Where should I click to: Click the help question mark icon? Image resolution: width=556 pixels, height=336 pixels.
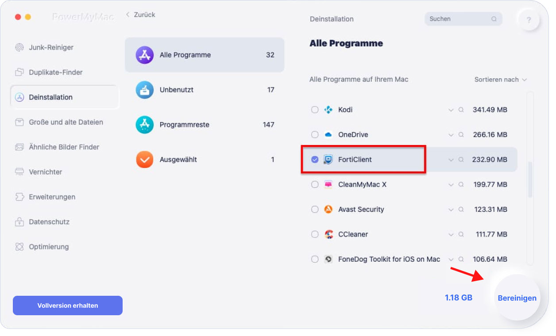pyautogui.click(x=529, y=20)
